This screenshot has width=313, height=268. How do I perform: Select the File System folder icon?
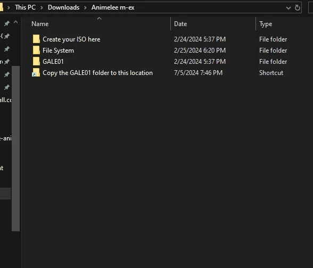coord(36,50)
